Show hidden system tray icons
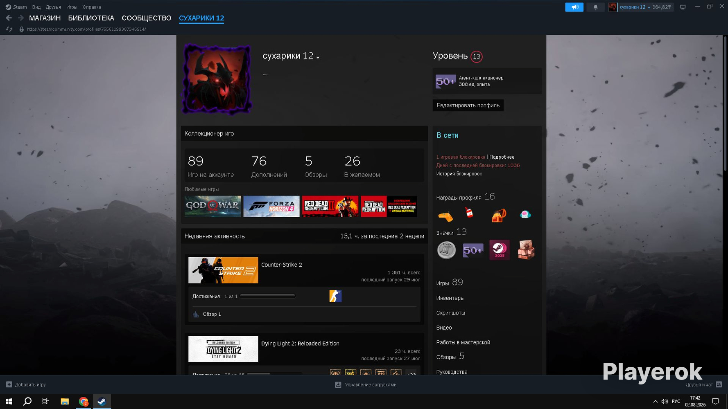The width and height of the screenshot is (728, 409). tap(655, 401)
